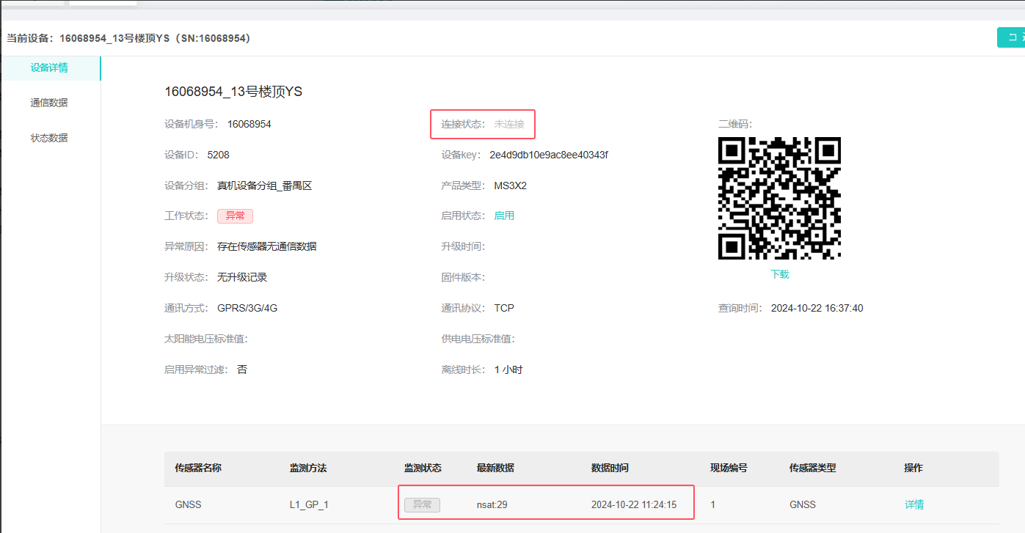1025x533 pixels.
Task: Click the teal 启用 enable status text
Action: tap(504, 216)
